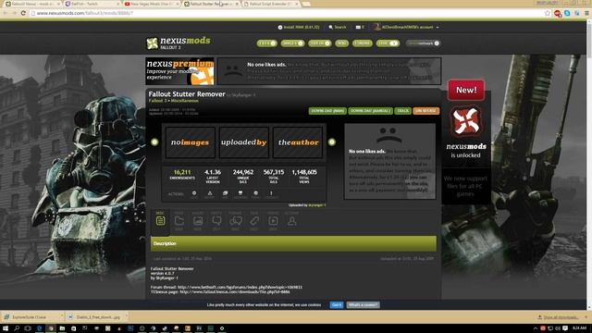Open the Forum tab double-bubble icon
This screenshot has width=592, height=333.
pyautogui.click(x=236, y=221)
